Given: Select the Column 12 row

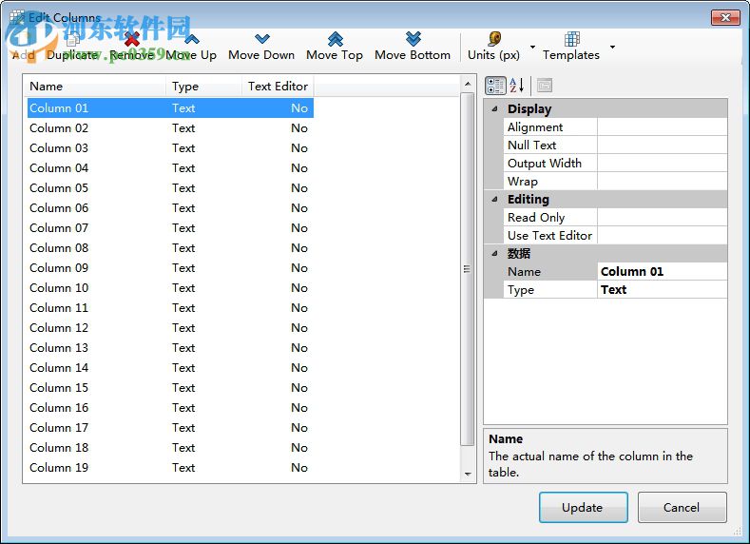Looking at the screenshot, I should tap(170, 328).
